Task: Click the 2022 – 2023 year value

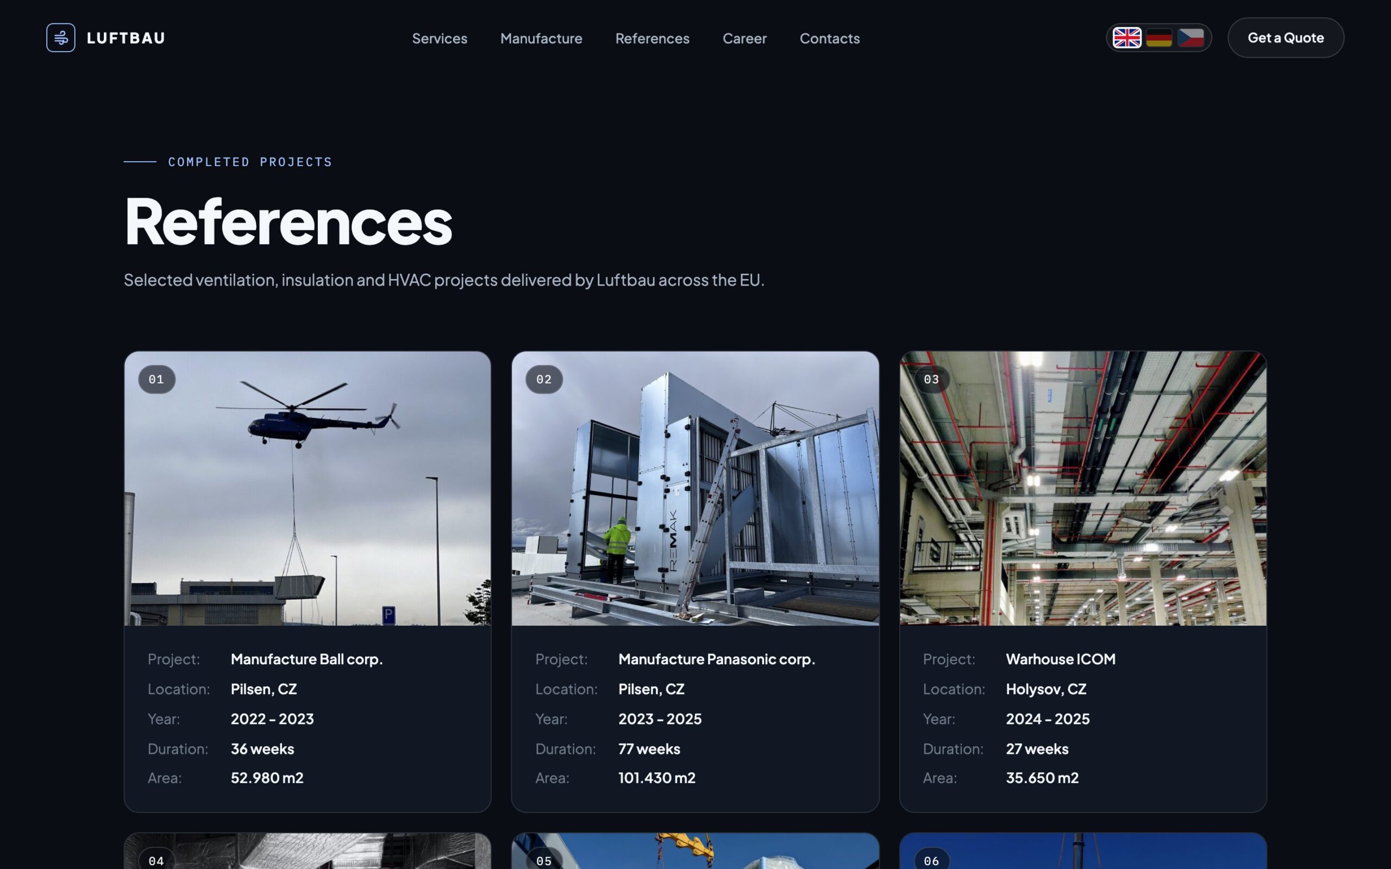Action: (272, 719)
